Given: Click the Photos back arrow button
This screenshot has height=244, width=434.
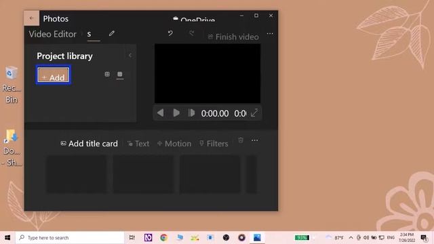Looking at the screenshot, I should 31,18.
